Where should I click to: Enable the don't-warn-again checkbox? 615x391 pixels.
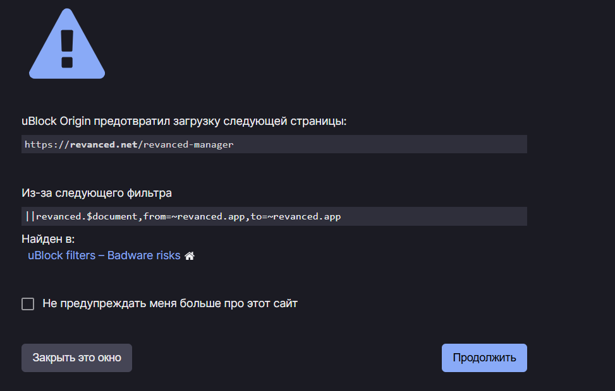28,304
